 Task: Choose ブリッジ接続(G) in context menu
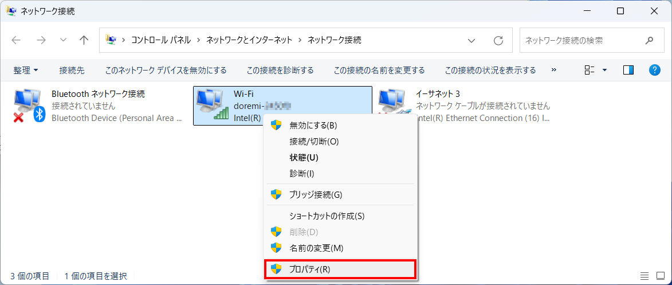click(340, 194)
